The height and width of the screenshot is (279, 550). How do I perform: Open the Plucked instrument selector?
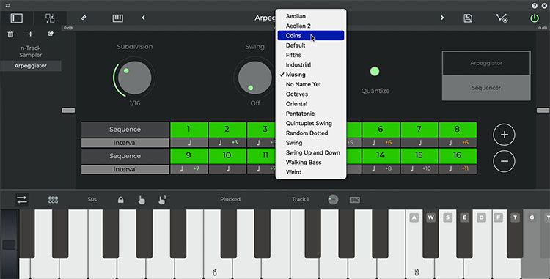(x=230, y=199)
